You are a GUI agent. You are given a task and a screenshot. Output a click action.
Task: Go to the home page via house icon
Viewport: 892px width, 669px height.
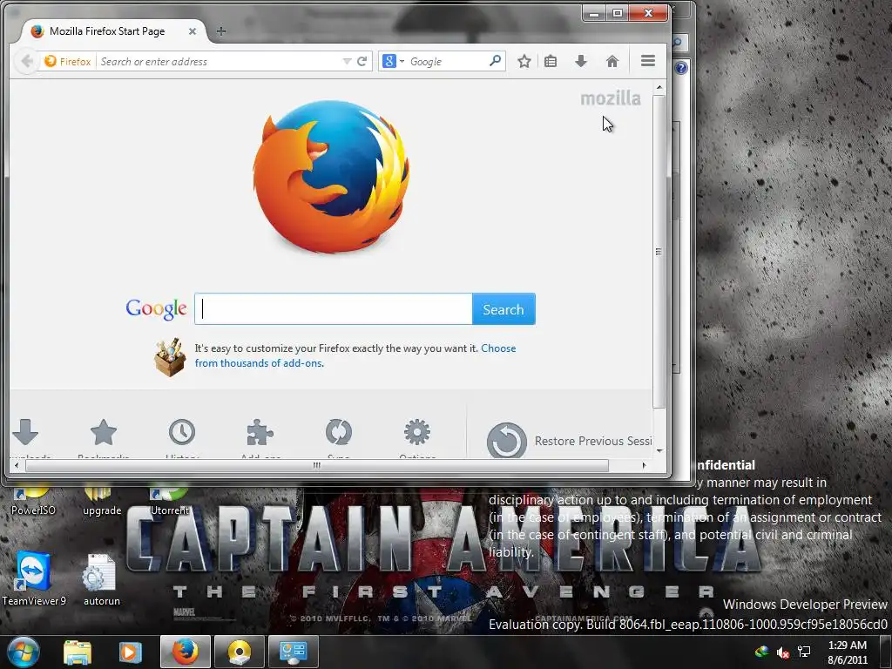(612, 61)
